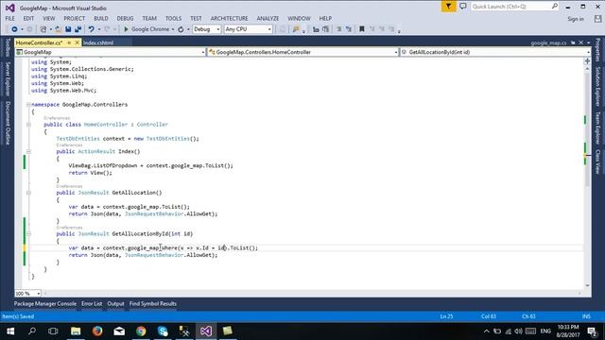Open the Output tab
This screenshot has width=605, height=340.
point(115,304)
